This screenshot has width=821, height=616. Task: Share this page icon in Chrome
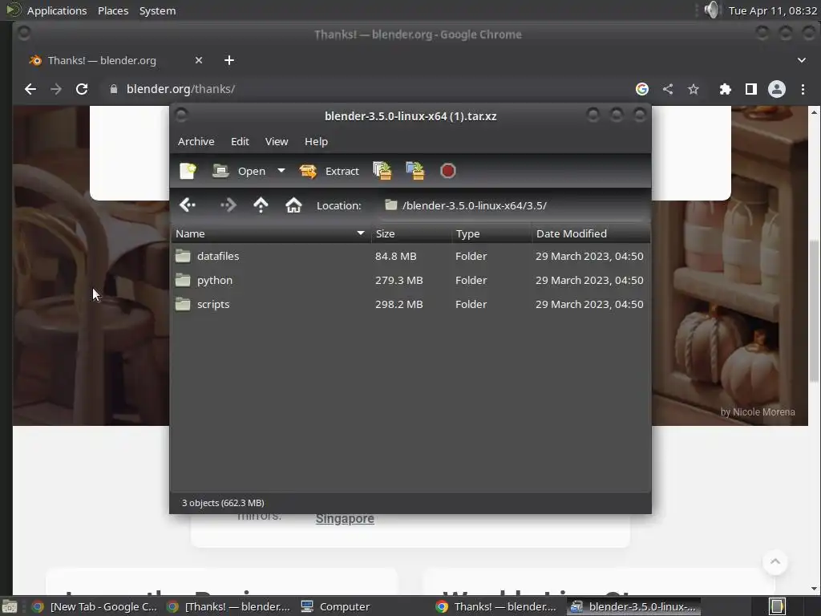pyautogui.click(x=668, y=89)
